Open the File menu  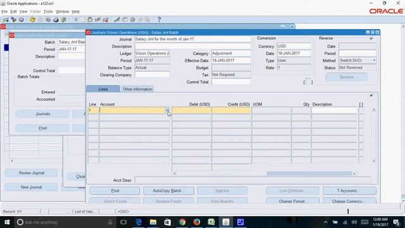point(4,11)
